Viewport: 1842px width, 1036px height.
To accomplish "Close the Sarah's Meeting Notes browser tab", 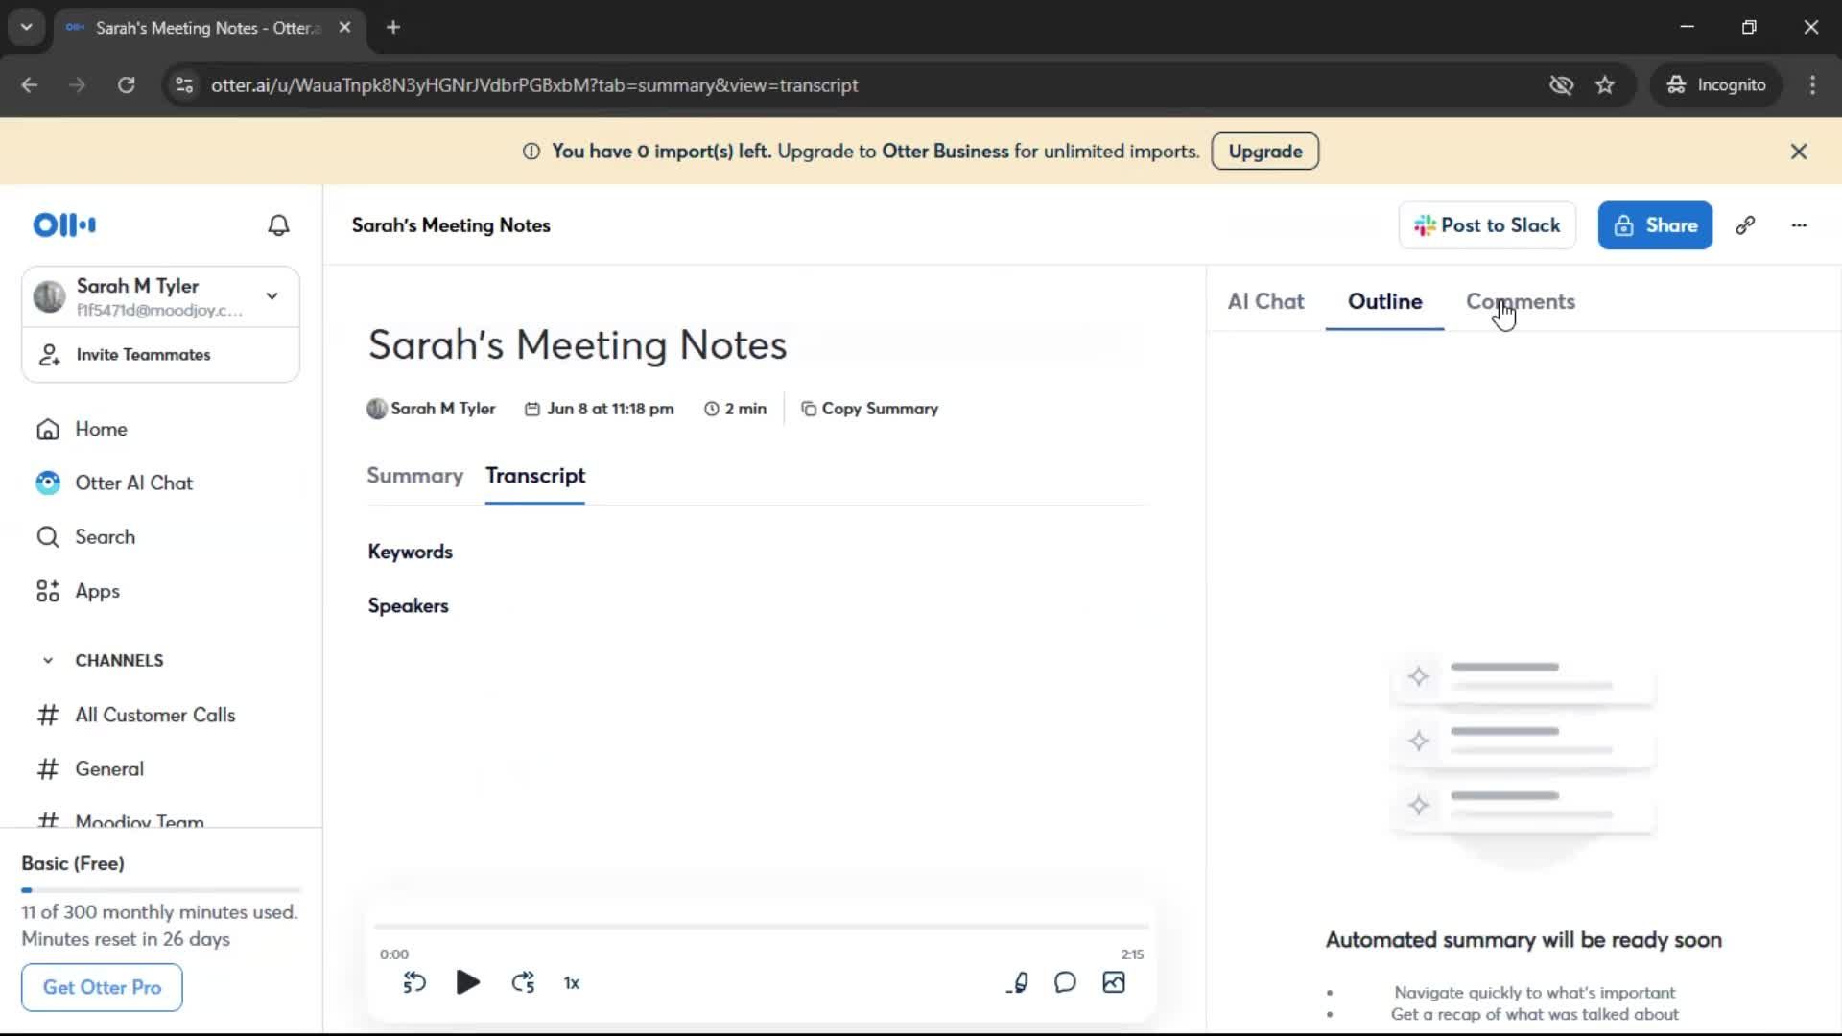I will click(x=344, y=28).
